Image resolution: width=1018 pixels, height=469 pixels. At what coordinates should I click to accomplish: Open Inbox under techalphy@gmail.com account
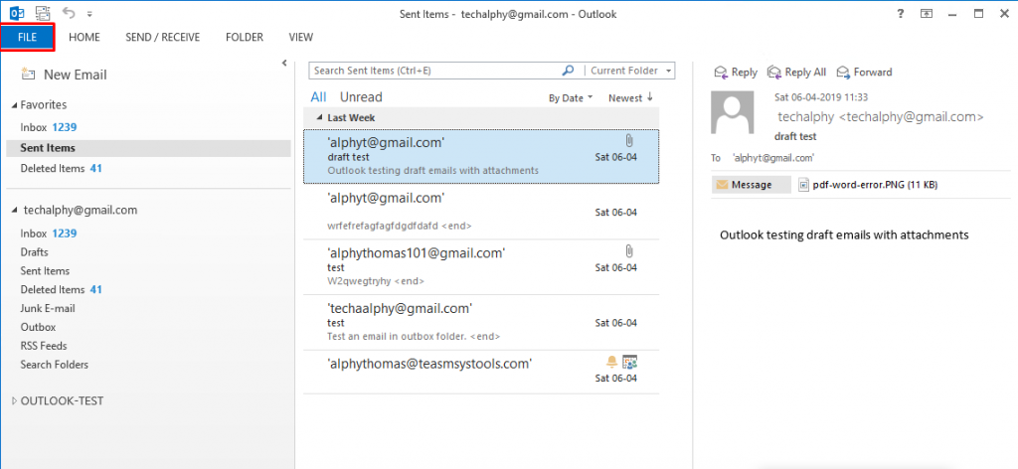pos(49,234)
